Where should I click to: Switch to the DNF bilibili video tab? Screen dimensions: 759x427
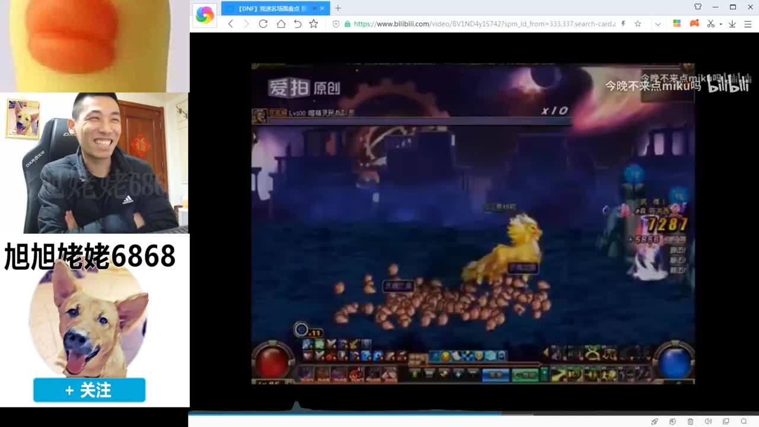[273, 8]
